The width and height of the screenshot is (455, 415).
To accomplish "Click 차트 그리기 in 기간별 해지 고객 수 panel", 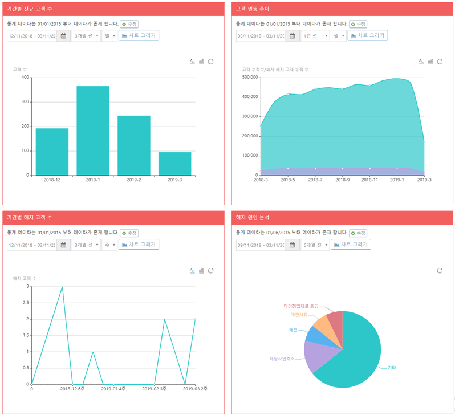I will click(139, 245).
